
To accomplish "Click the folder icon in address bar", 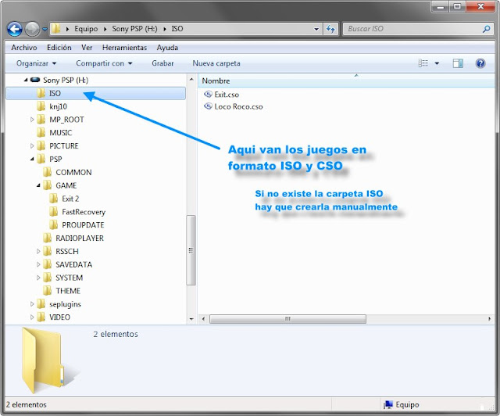I will point(55,29).
